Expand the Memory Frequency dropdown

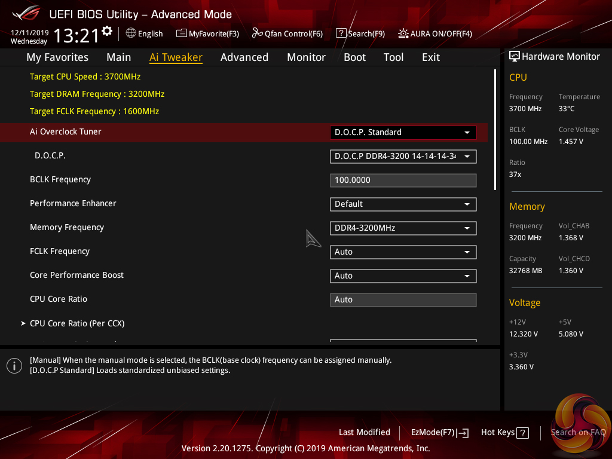point(403,228)
